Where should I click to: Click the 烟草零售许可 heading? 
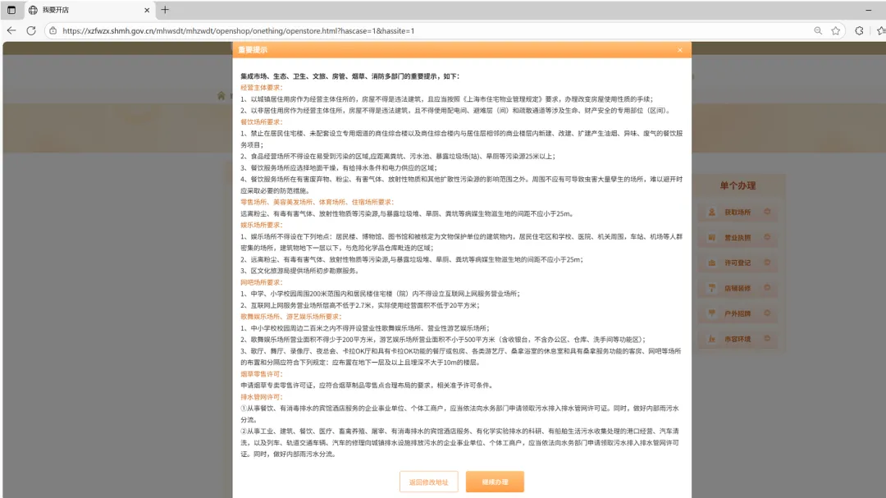tap(262, 373)
